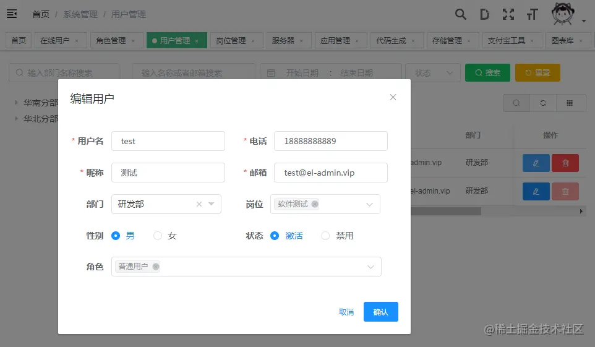The height and width of the screenshot is (347, 595).
Task: Select 女 gender radio button
Action: (x=158, y=236)
